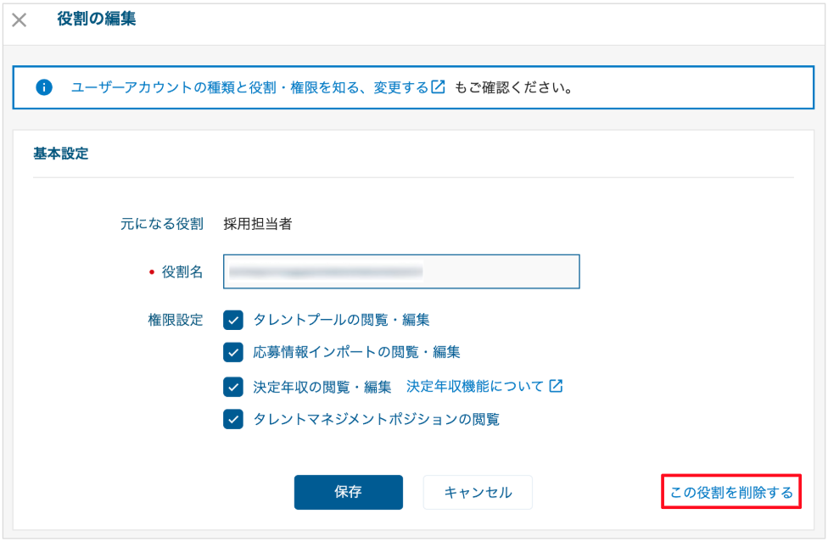
Task: Click the 基本設定 section heading
Action: (x=61, y=154)
